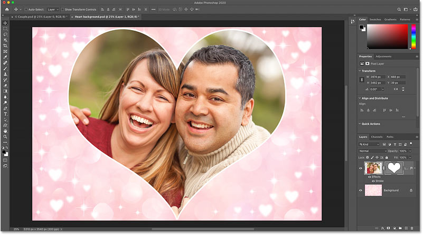423x235 pixels.
Task: Open the search icon at top right
Action: click(x=399, y=10)
